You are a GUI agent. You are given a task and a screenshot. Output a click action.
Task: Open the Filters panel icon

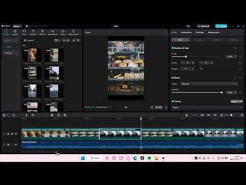(63, 32)
